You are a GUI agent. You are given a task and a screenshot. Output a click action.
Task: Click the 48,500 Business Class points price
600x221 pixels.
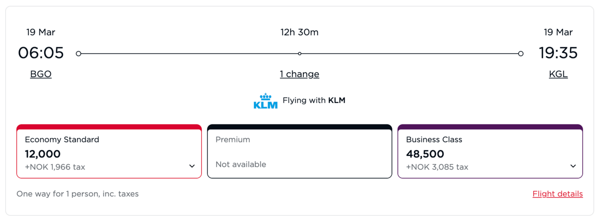(425, 154)
